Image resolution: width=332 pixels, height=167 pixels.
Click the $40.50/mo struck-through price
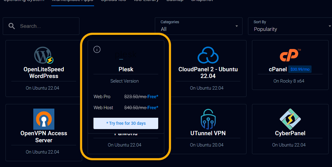tap(135, 108)
